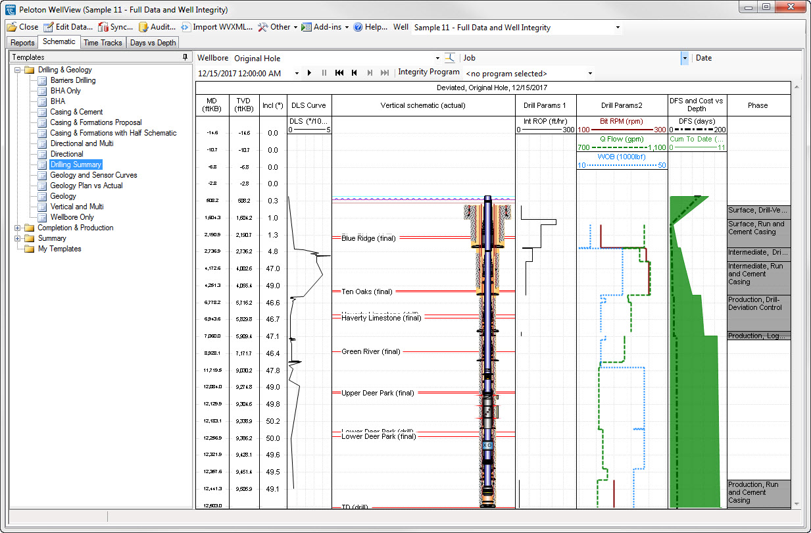The width and height of the screenshot is (811, 533).
Task: Click the schematic vertical scrollbar down arrow
Action: tap(798, 503)
